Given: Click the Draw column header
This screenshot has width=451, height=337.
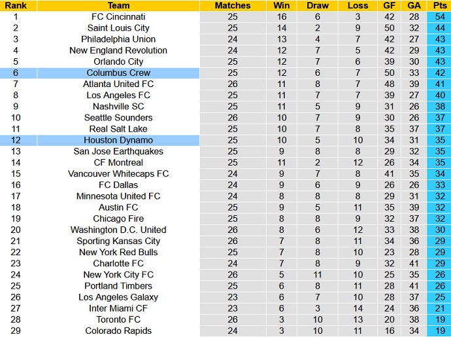Looking at the screenshot, I should 317,5.
